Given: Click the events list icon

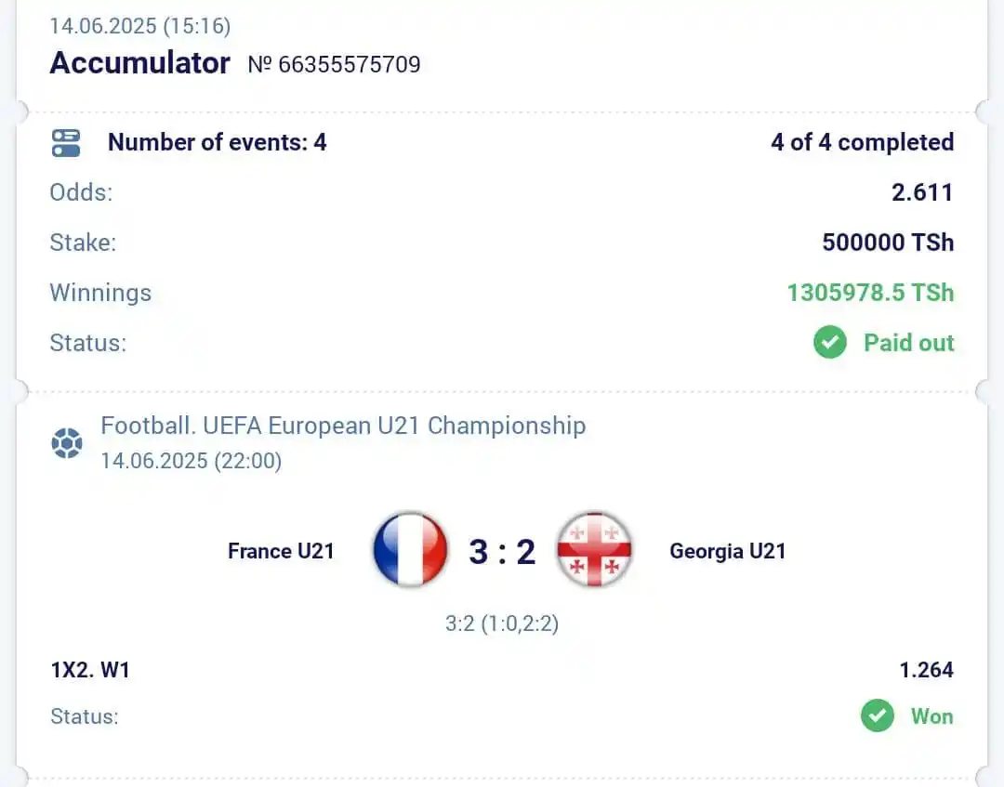Looking at the screenshot, I should 66,143.
